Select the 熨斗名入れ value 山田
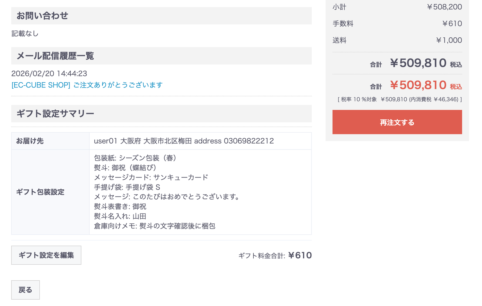 (x=120, y=216)
